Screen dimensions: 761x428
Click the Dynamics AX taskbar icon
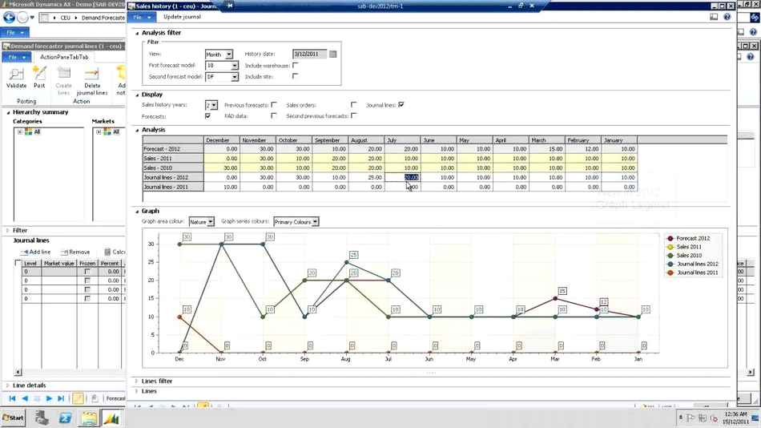[x=111, y=418]
